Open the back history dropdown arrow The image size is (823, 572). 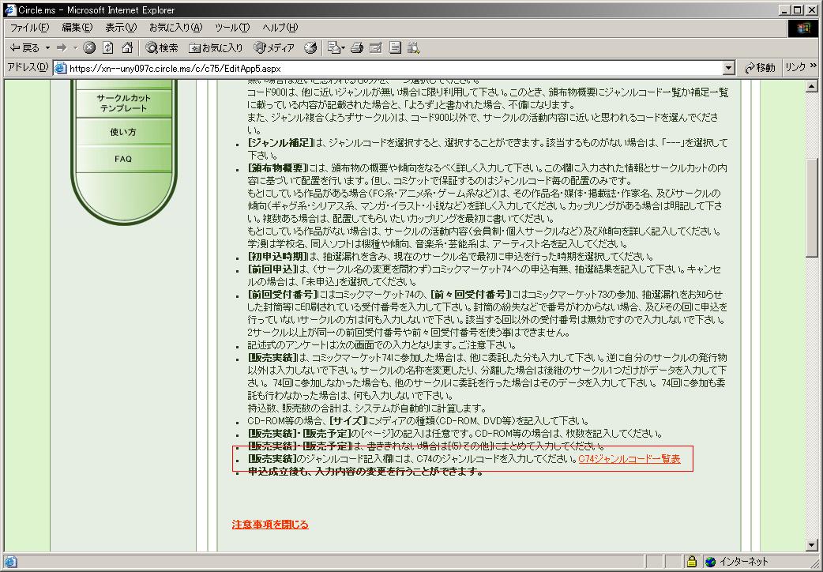(x=47, y=47)
